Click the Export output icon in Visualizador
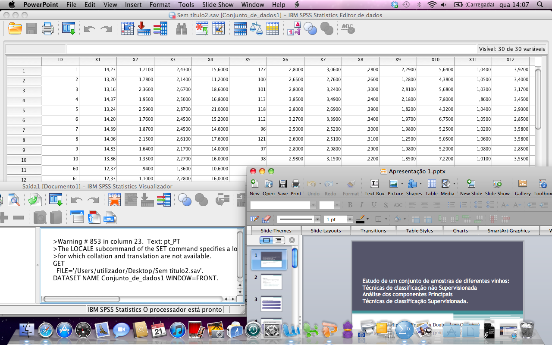 [x=35, y=200]
